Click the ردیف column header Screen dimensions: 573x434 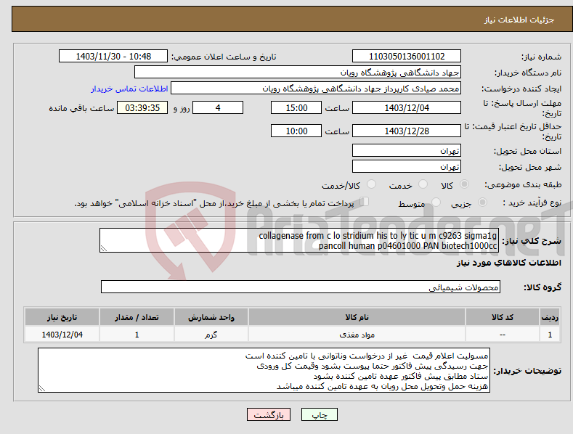click(x=550, y=317)
